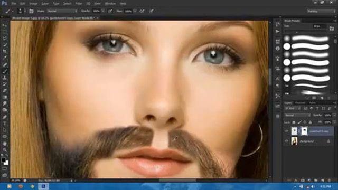Toggle lock image pixels
The width and height of the screenshot is (338, 190).
[x=299, y=122]
